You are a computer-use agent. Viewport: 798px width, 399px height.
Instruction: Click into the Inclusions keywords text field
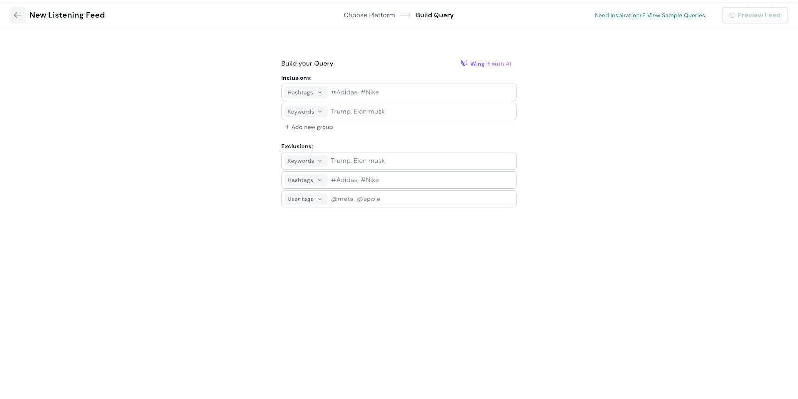pyautogui.click(x=421, y=112)
